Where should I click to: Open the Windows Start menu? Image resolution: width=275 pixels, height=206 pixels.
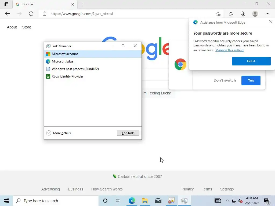(x=6, y=201)
